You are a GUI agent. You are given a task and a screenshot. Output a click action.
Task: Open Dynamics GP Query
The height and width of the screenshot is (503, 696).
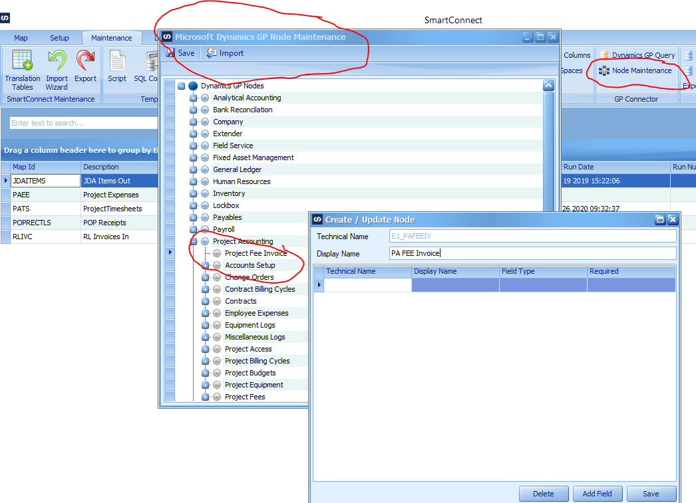coord(638,55)
